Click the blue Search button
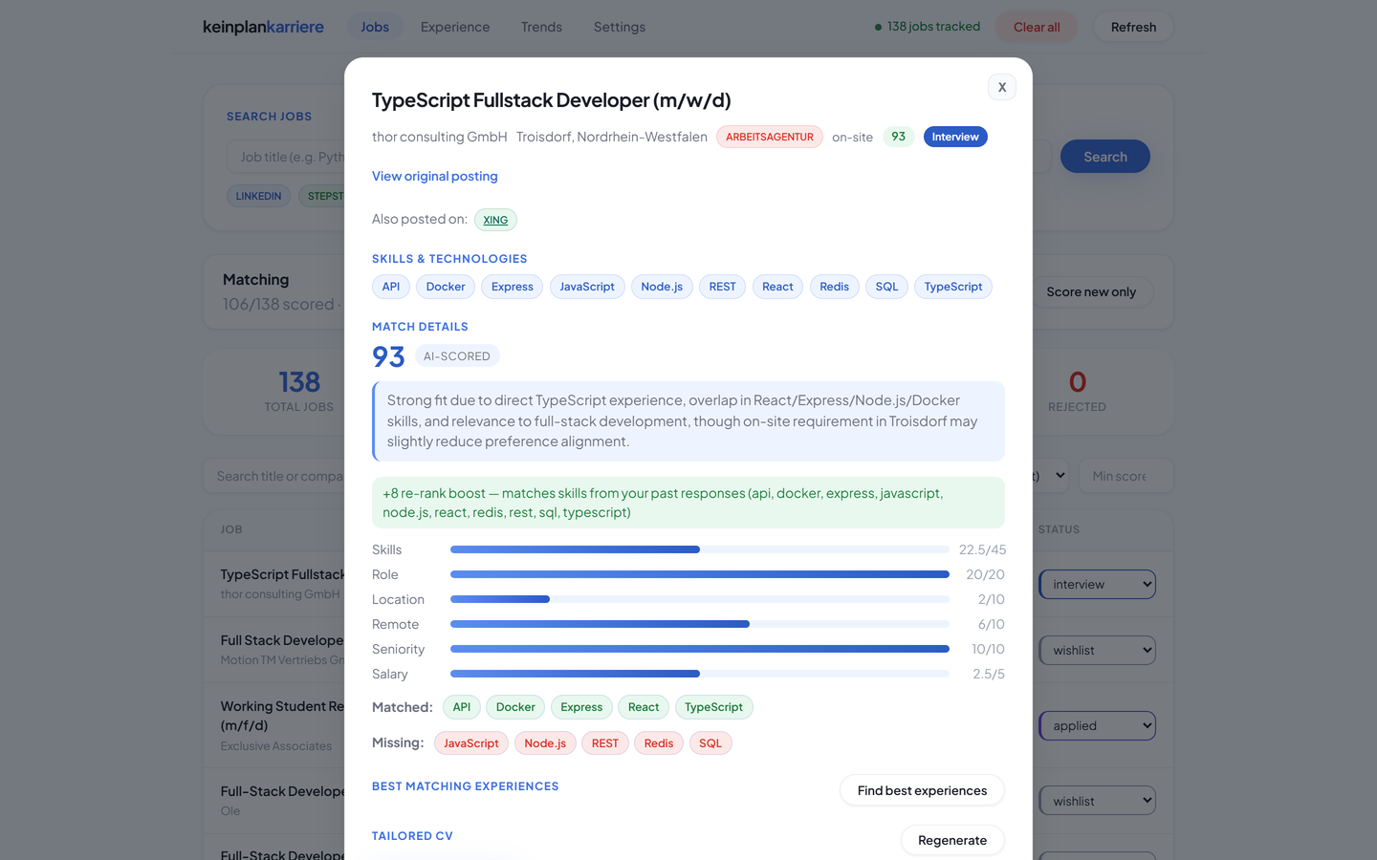The image size is (1377, 860). click(x=1105, y=157)
